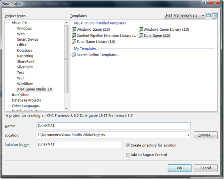Select Web project type
This screenshot has height=179, width=224.
[21, 34]
